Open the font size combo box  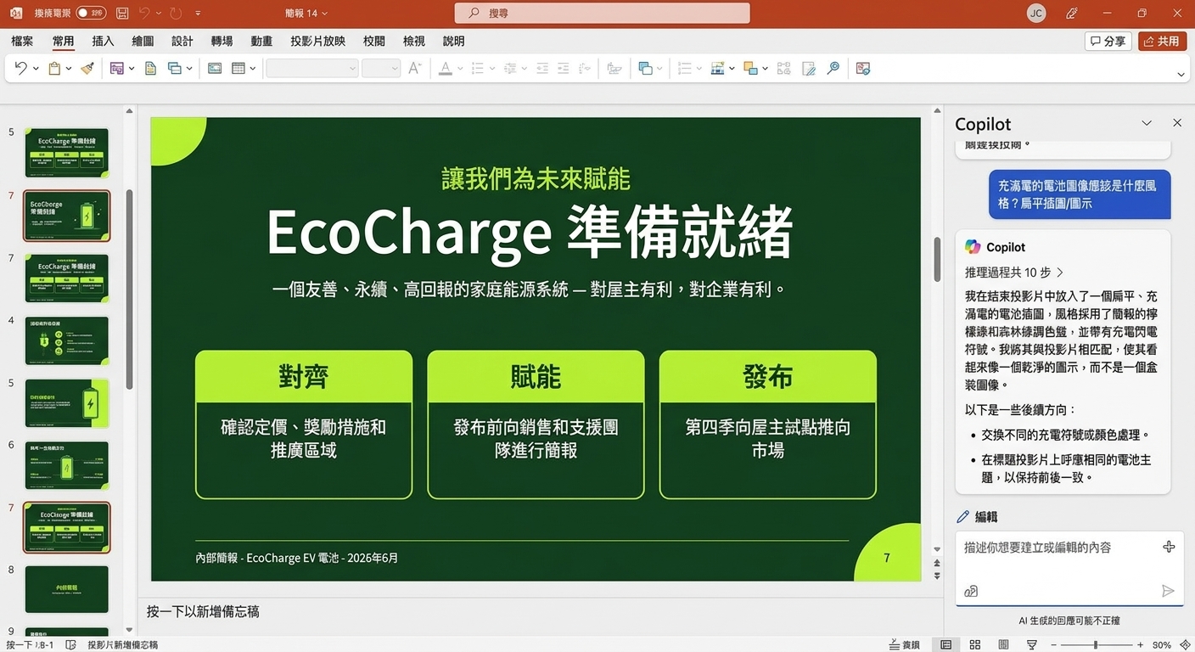click(381, 69)
